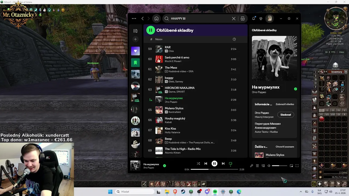349x196 pixels.
Task: Open the Spotify three-dot menu
Action: point(134,19)
